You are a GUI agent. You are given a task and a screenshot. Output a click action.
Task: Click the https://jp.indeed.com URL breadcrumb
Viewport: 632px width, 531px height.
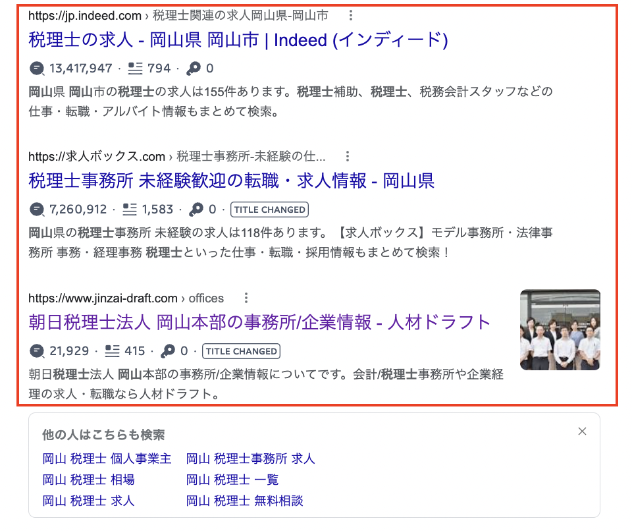[178, 15]
